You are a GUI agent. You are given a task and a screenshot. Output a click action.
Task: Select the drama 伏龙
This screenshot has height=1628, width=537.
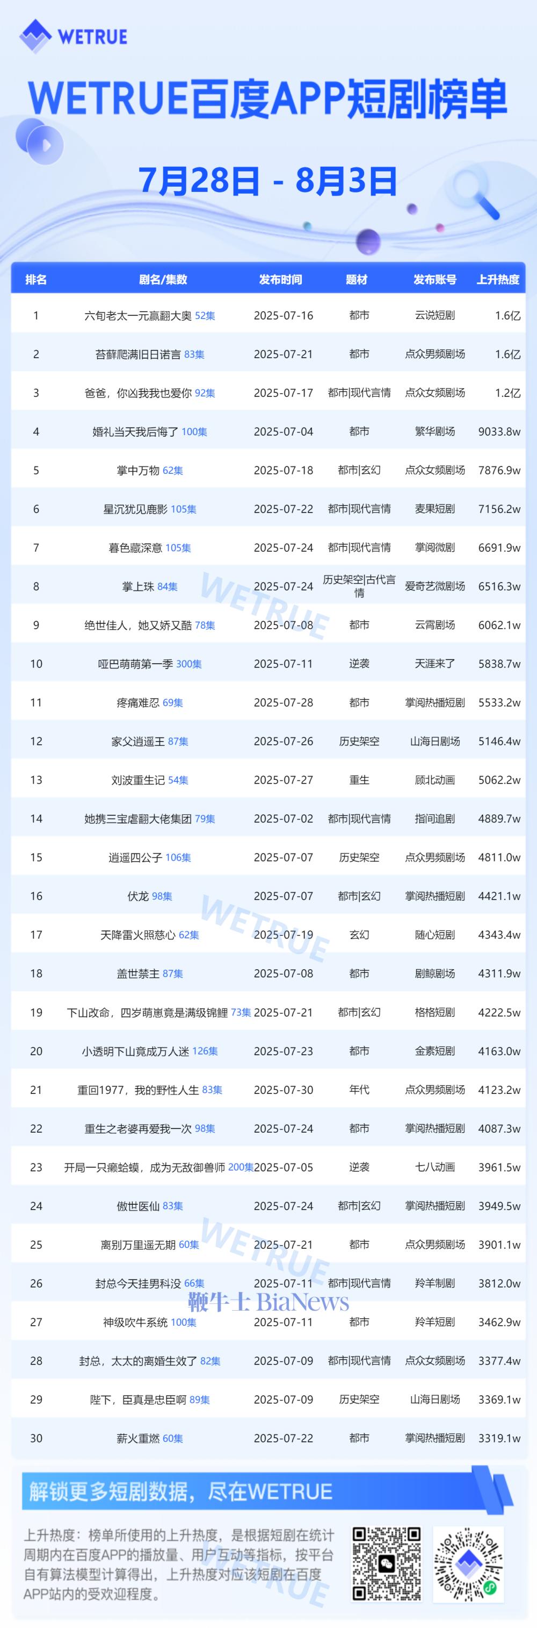pos(138,896)
